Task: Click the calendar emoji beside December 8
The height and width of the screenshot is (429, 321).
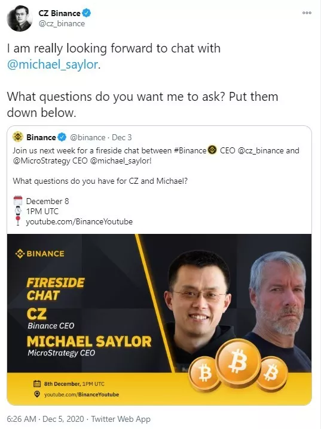Action: click(18, 201)
